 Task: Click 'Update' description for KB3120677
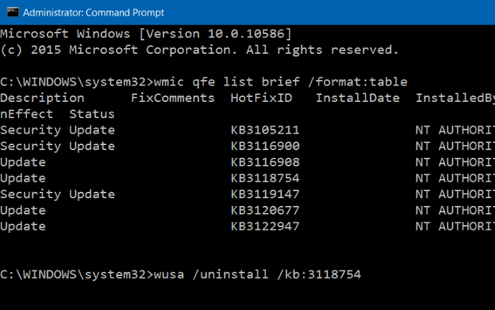(23, 211)
